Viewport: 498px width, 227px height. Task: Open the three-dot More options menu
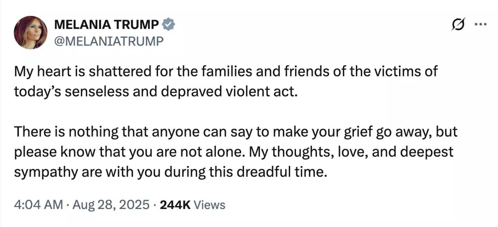[480, 25]
